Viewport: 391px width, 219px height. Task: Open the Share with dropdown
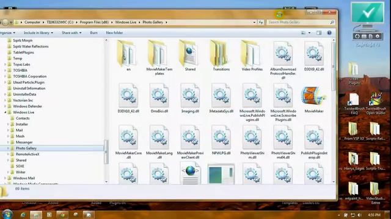71,33
